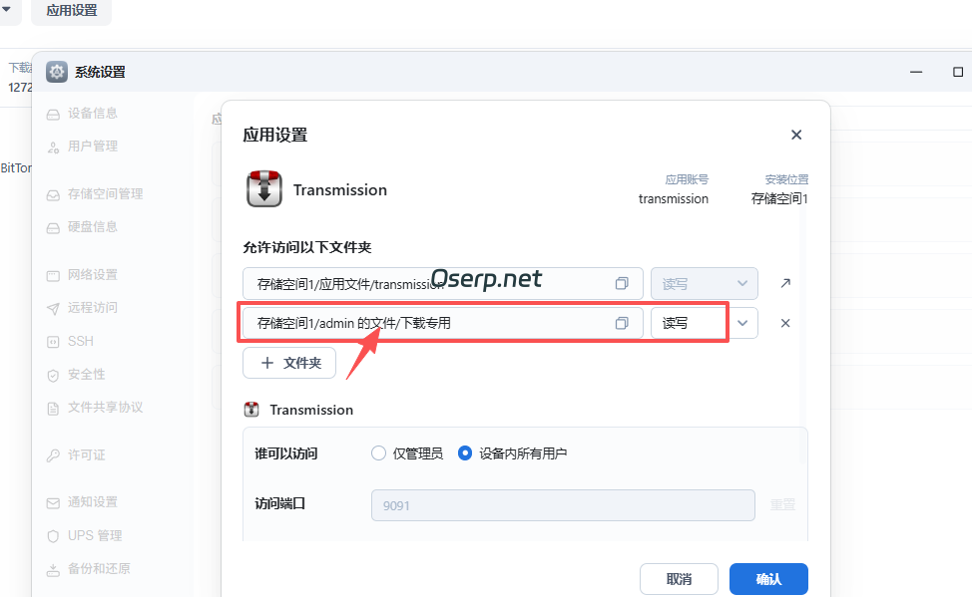Click the Transmission application icon

[x=264, y=189]
